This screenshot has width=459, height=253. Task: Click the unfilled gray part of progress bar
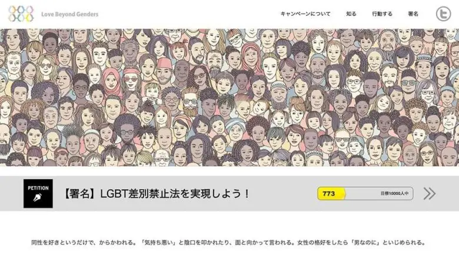click(380, 193)
